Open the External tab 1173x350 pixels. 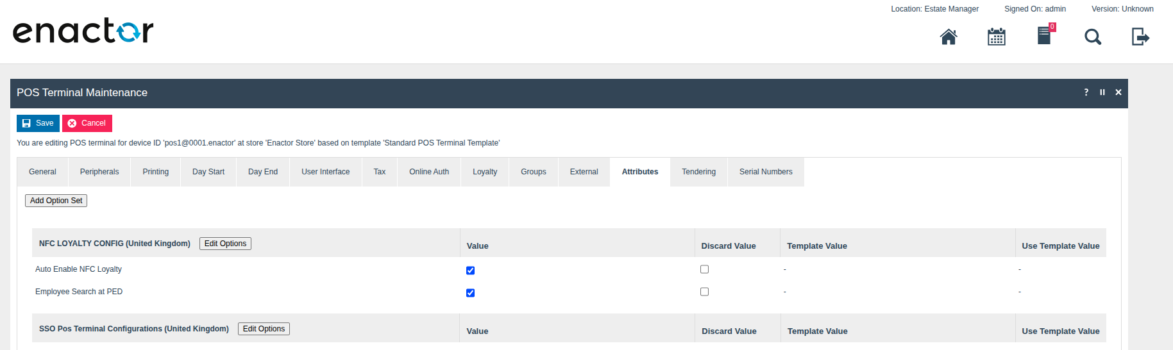tap(584, 172)
